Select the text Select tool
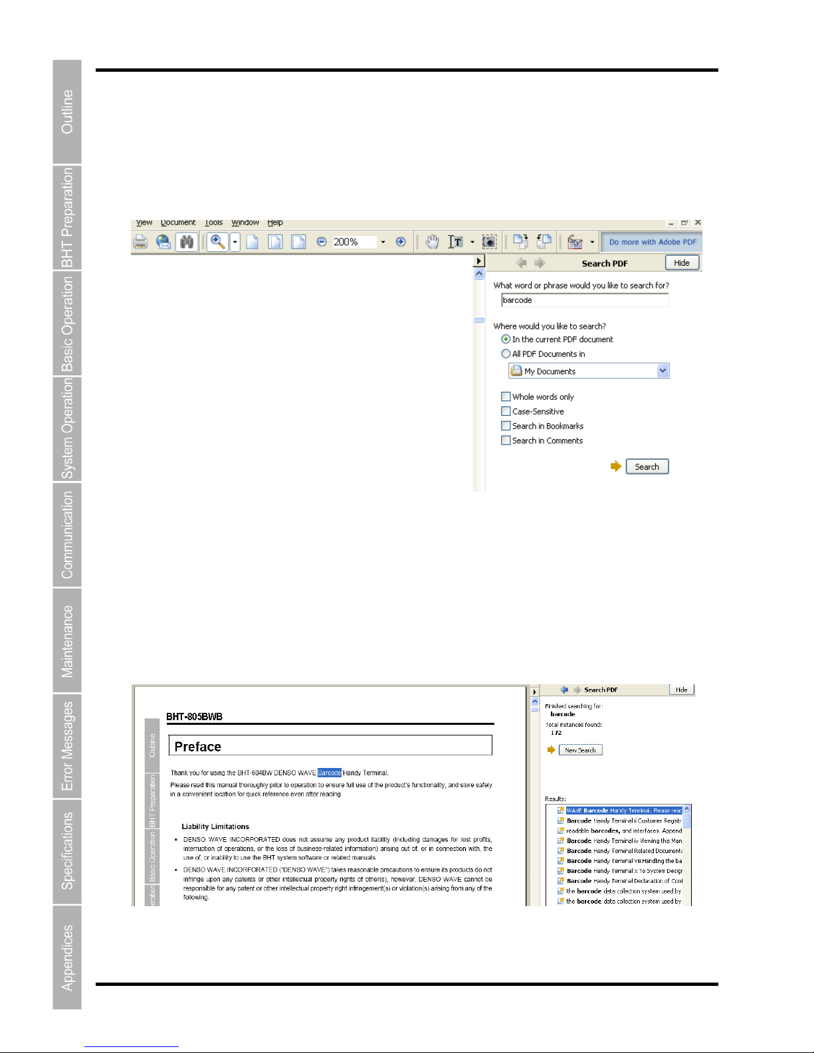This screenshot has height=1053, width=814. pyautogui.click(x=456, y=242)
